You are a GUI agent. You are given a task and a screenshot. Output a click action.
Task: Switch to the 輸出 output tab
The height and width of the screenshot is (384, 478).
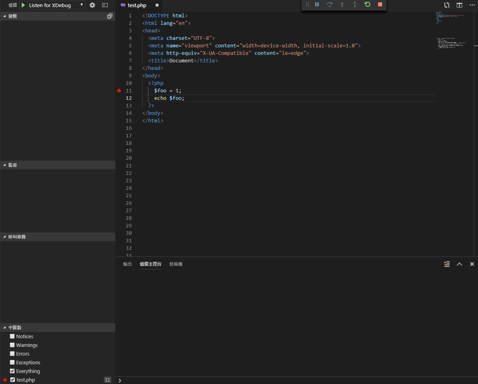(x=127, y=264)
